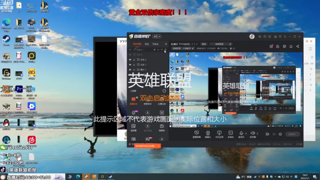Toggle preview eye icon in bottom toolbar
Screen dimensions: 320x180
(274, 134)
